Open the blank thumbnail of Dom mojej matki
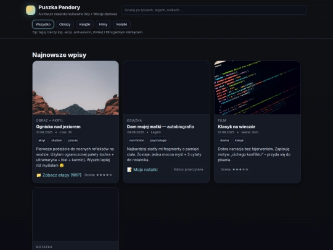Screen dimensions: 333x250 (166, 88)
